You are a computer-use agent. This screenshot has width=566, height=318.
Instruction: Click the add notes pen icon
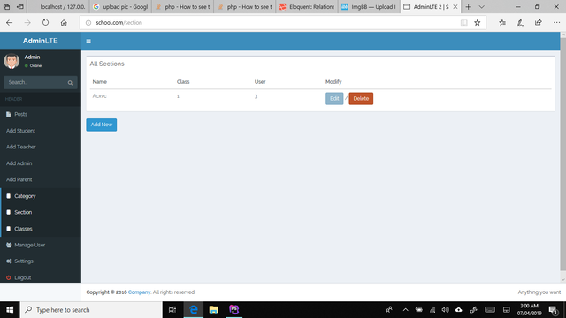pyautogui.click(x=520, y=23)
